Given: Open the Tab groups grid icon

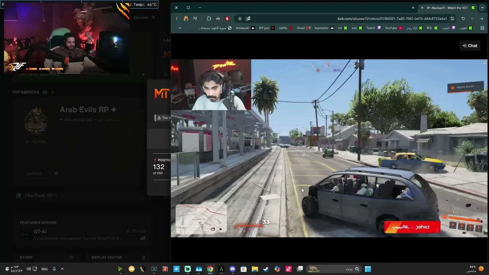Looking at the screenshot, I should (x=483, y=28).
